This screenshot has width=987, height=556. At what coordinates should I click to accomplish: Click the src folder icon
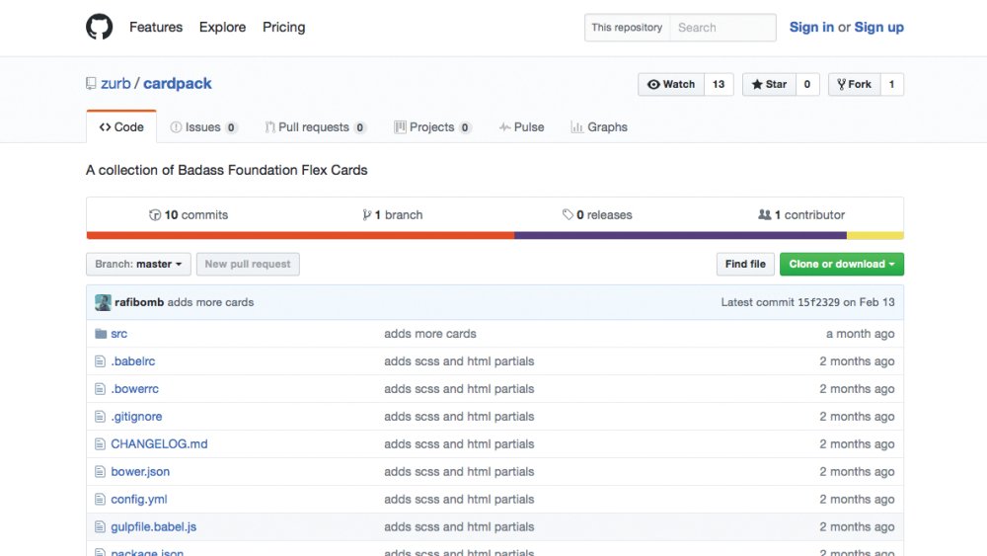[101, 334]
